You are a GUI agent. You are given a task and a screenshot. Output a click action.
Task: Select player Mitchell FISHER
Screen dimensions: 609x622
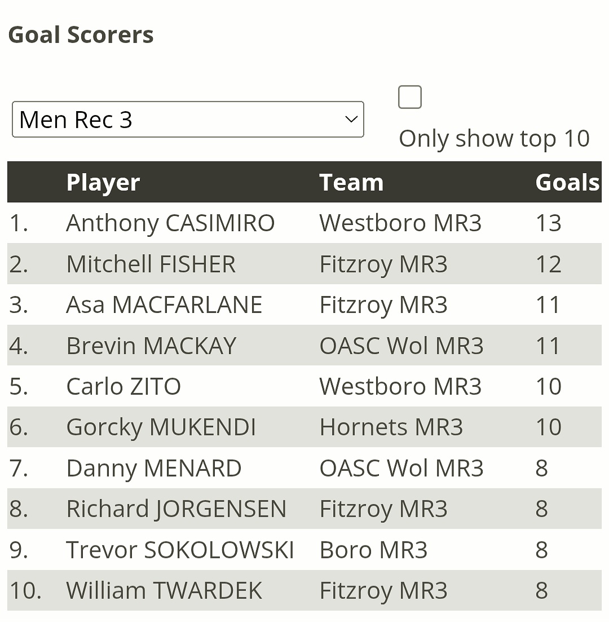151,264
